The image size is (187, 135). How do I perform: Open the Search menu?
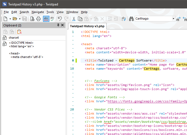point(24,12)
